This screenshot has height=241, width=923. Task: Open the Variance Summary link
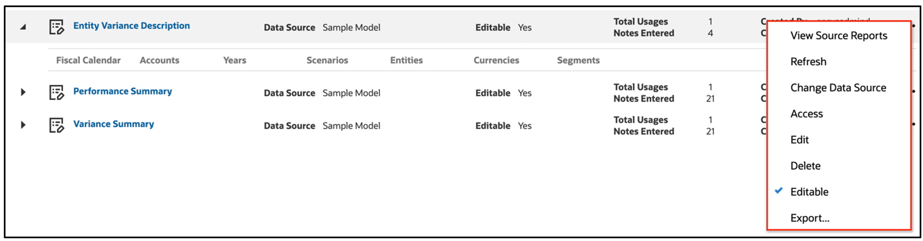[x=113, y=124]
